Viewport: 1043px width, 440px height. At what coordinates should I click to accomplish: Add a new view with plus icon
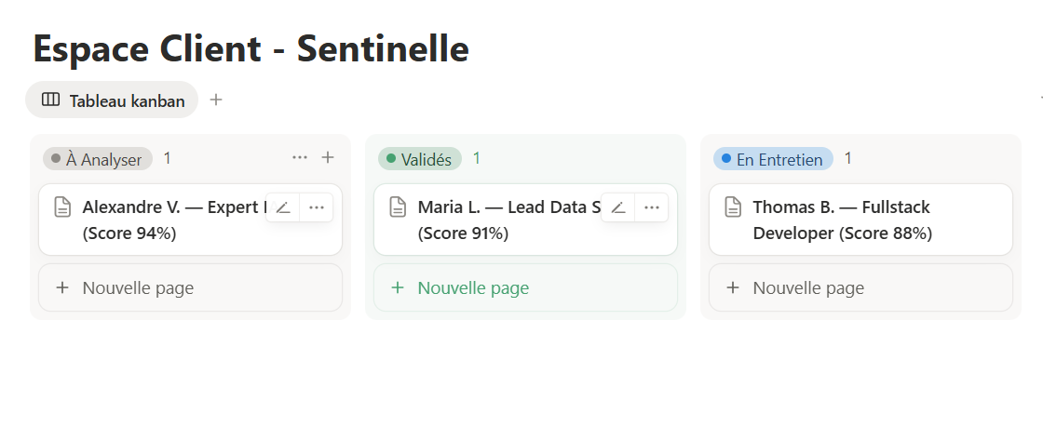(x=216, y=100)
